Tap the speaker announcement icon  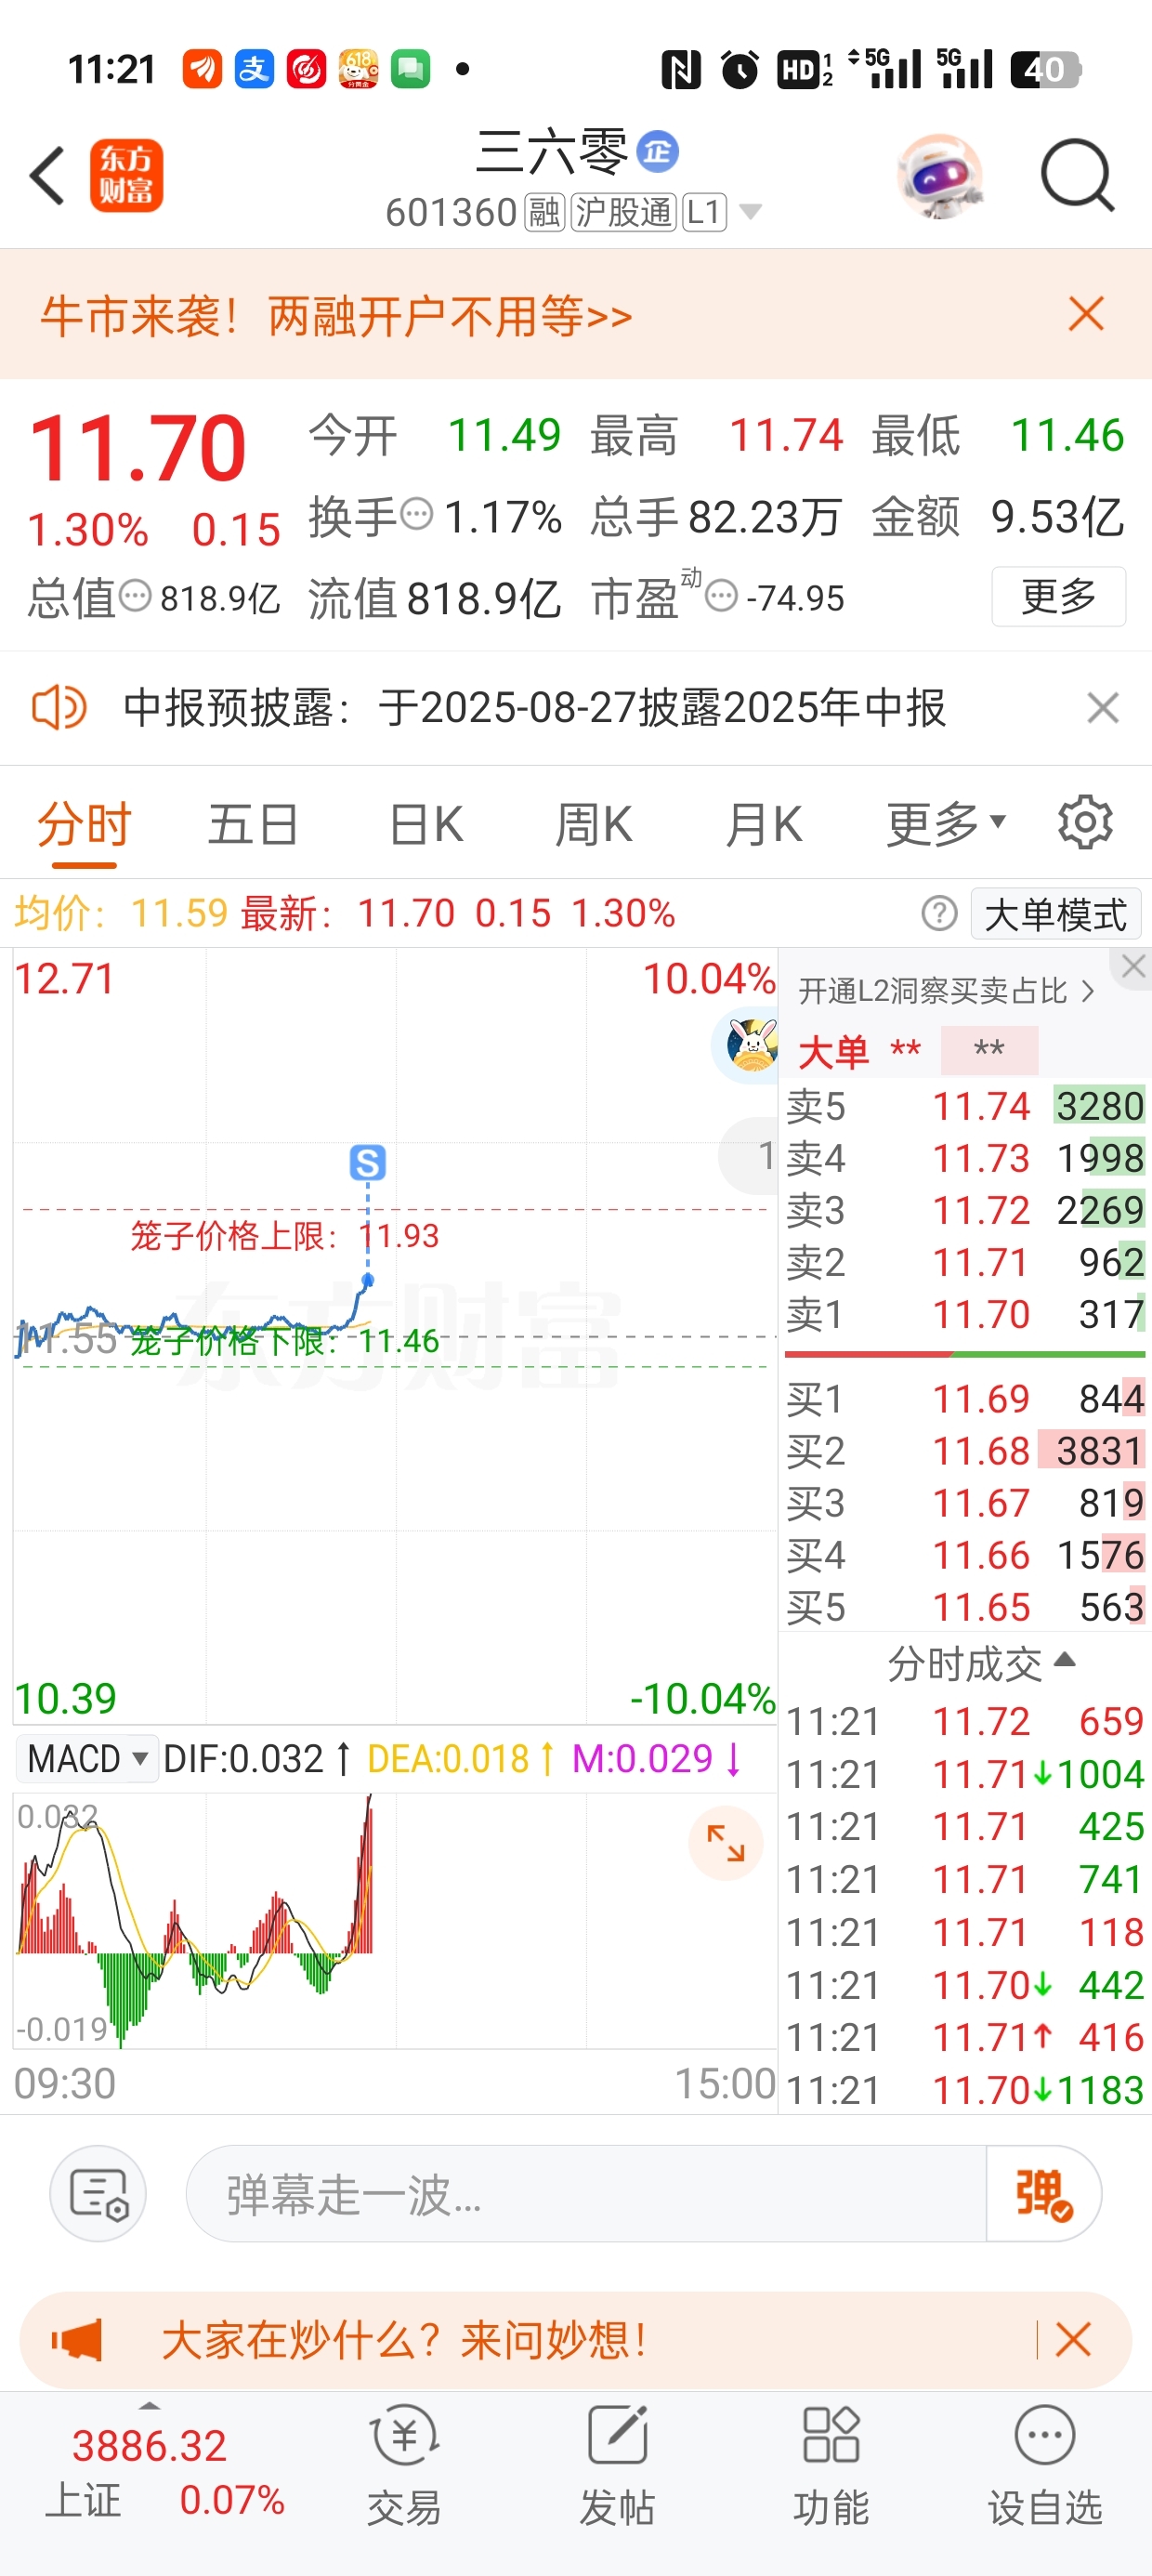coord(60,708)
